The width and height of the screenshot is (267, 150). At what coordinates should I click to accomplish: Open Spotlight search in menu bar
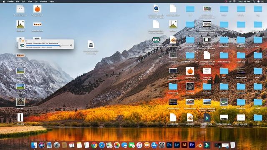click(x=254, y=2)
